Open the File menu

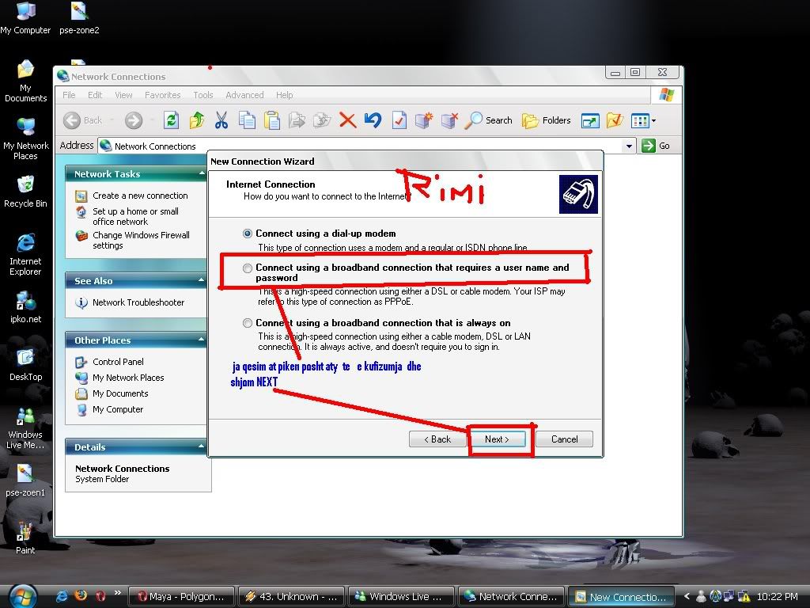[x=69, y=95]
